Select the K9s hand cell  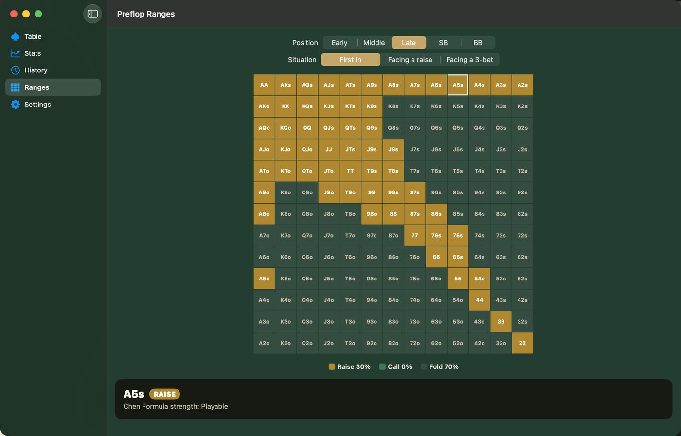(x=372, y=106)
